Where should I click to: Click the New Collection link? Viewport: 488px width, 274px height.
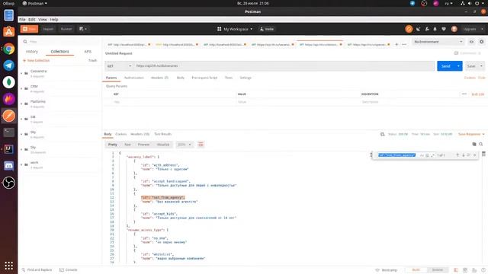point(36,61)
